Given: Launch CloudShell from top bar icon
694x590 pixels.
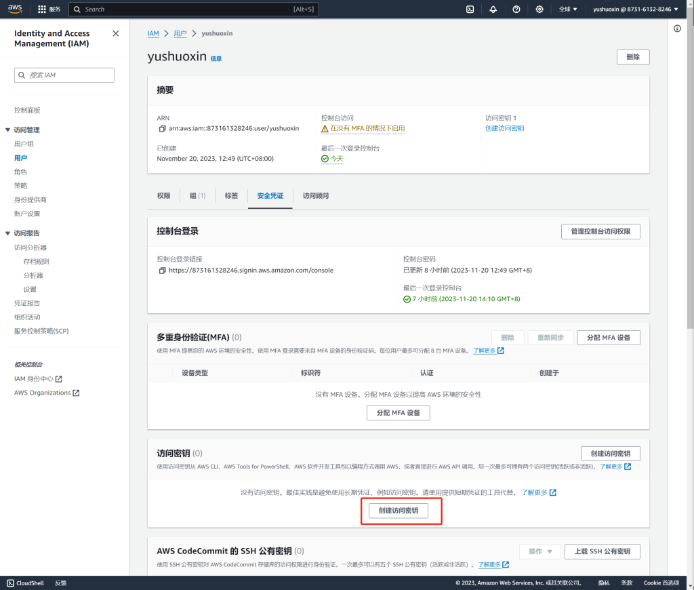Looking at the screenshot, I should [x=470, y=9].
